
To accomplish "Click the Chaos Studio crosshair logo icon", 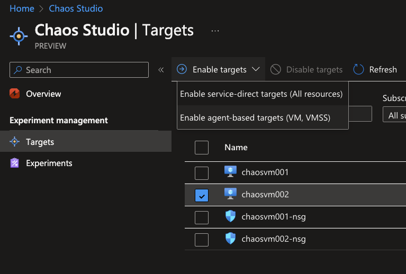I will (x=19, y=36).
